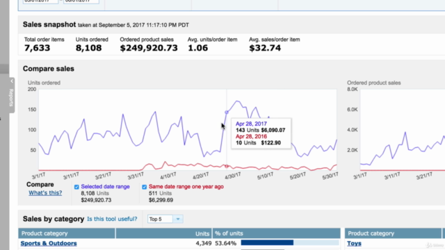Select the $32.74 avg. sales/order item value
The width and height of the screenshot is (445, 250).
click(265, 48)
